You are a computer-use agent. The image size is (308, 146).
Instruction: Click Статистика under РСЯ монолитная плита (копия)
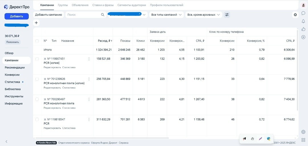(x=69, y=88)
